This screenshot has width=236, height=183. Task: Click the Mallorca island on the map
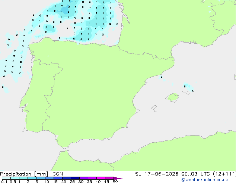pyautogui.click(x=172, y=97)
